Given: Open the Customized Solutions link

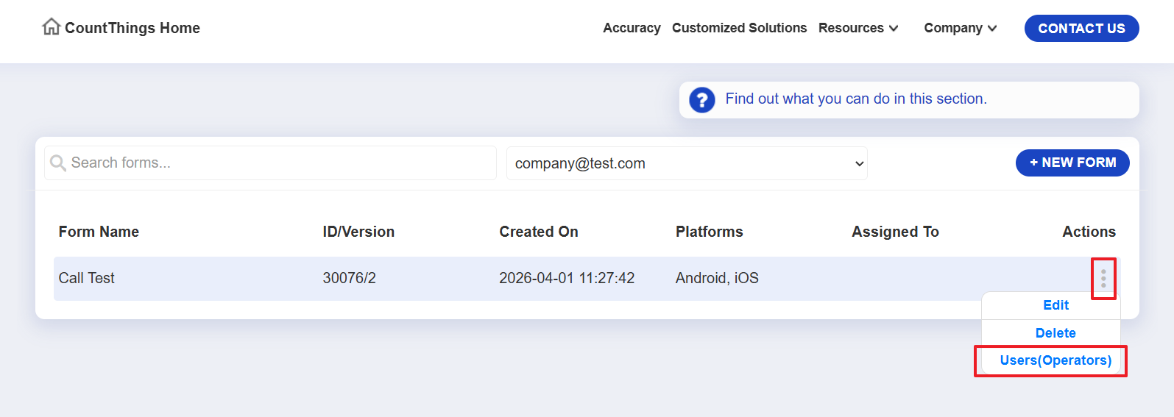Looking at the screenshot, I should coord(739,28).
